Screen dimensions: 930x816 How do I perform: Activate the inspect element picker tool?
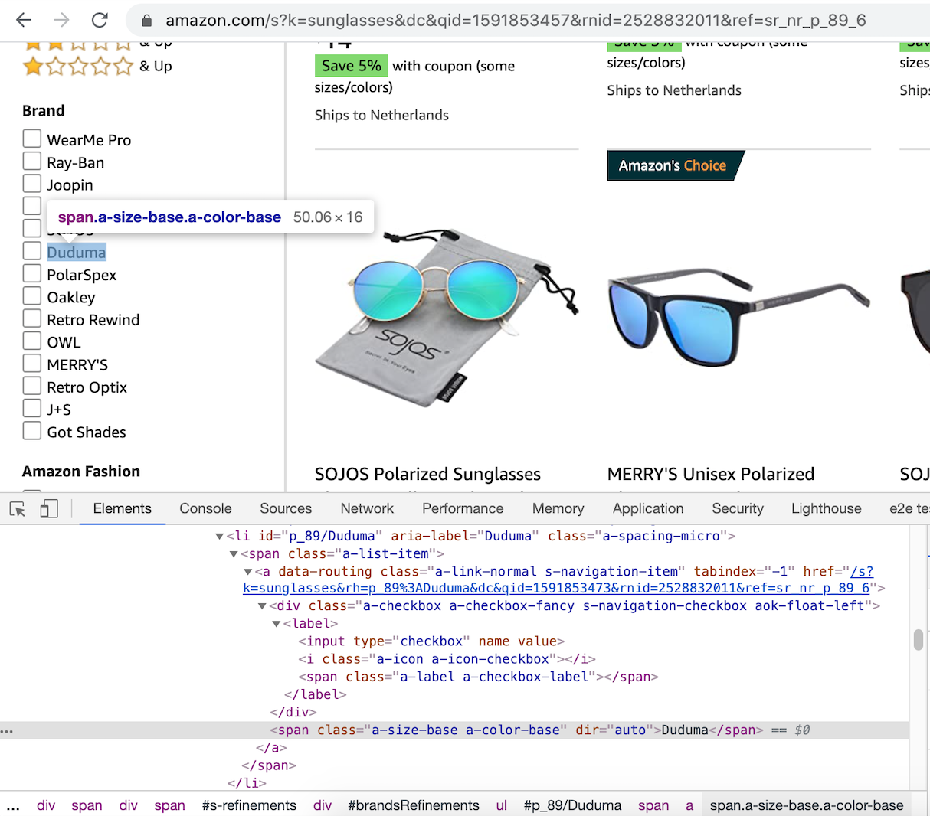[17, 509]
